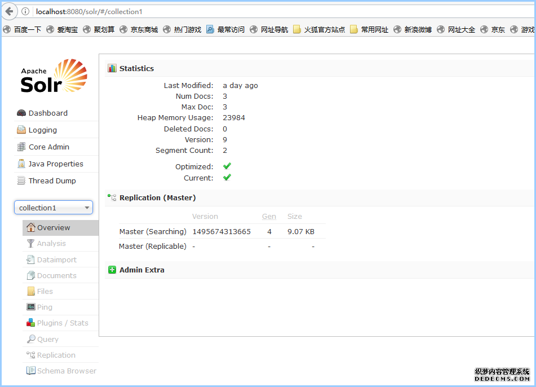
Task: Go to the Schema Browser page
Action: click(67, 371)
